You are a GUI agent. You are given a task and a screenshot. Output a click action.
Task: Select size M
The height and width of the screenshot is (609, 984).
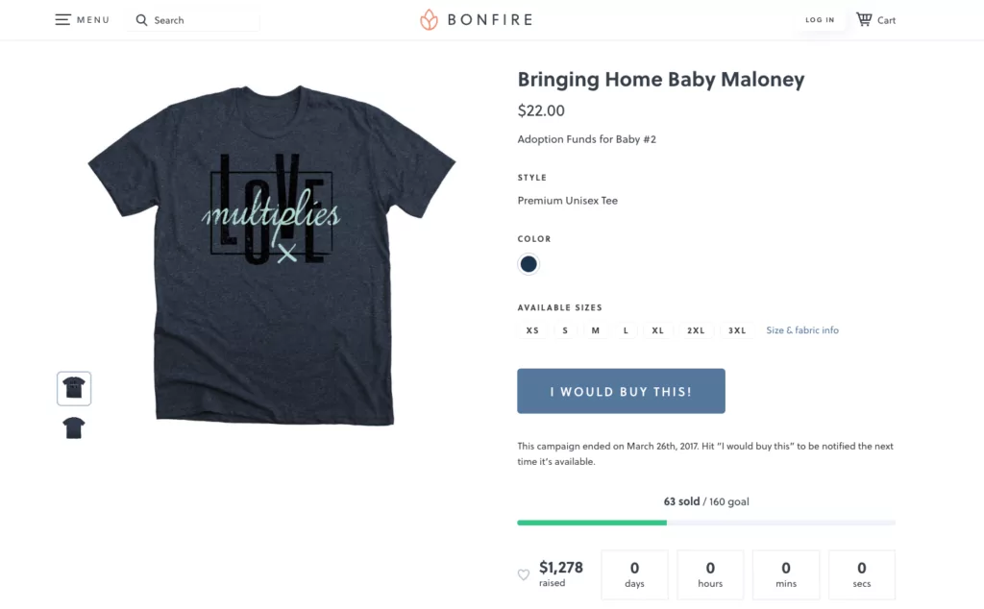(x=596, y=330)
